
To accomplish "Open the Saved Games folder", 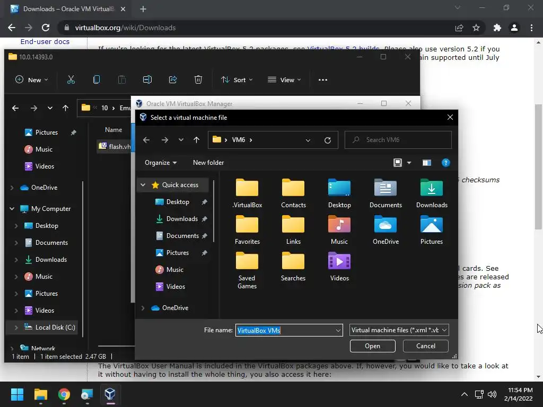I will click(247, 271).
